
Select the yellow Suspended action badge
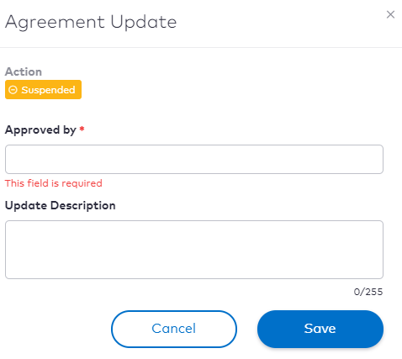[x=43, y=90]
